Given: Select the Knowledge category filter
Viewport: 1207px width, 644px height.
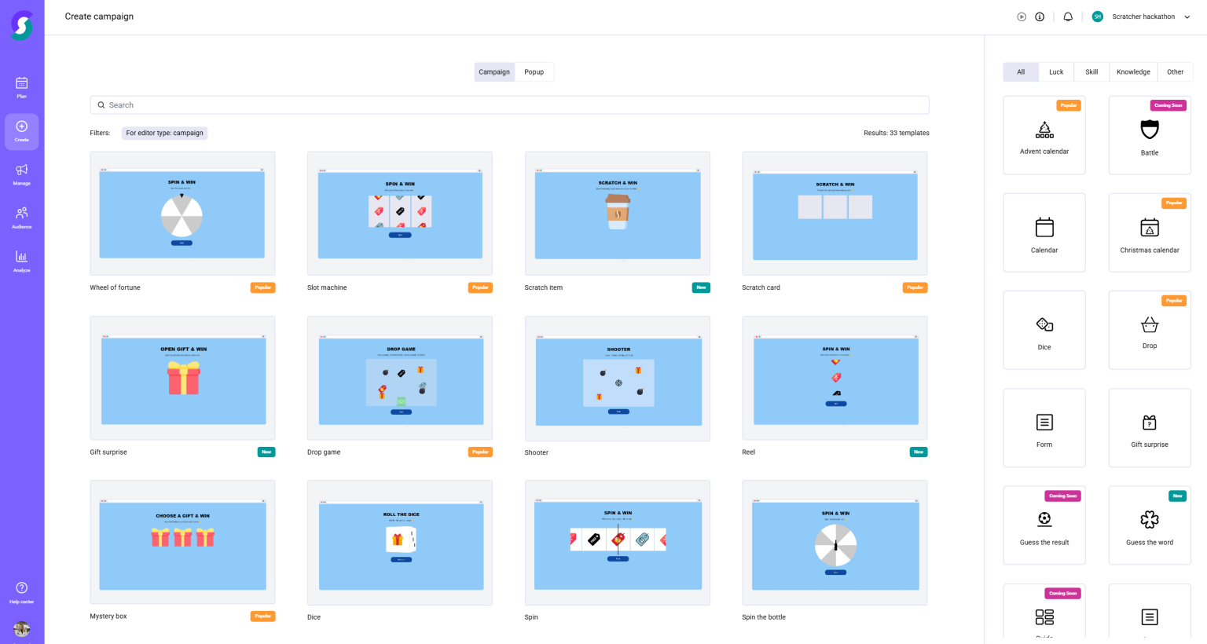Looking at the screenshot, I should (1133, 71).
